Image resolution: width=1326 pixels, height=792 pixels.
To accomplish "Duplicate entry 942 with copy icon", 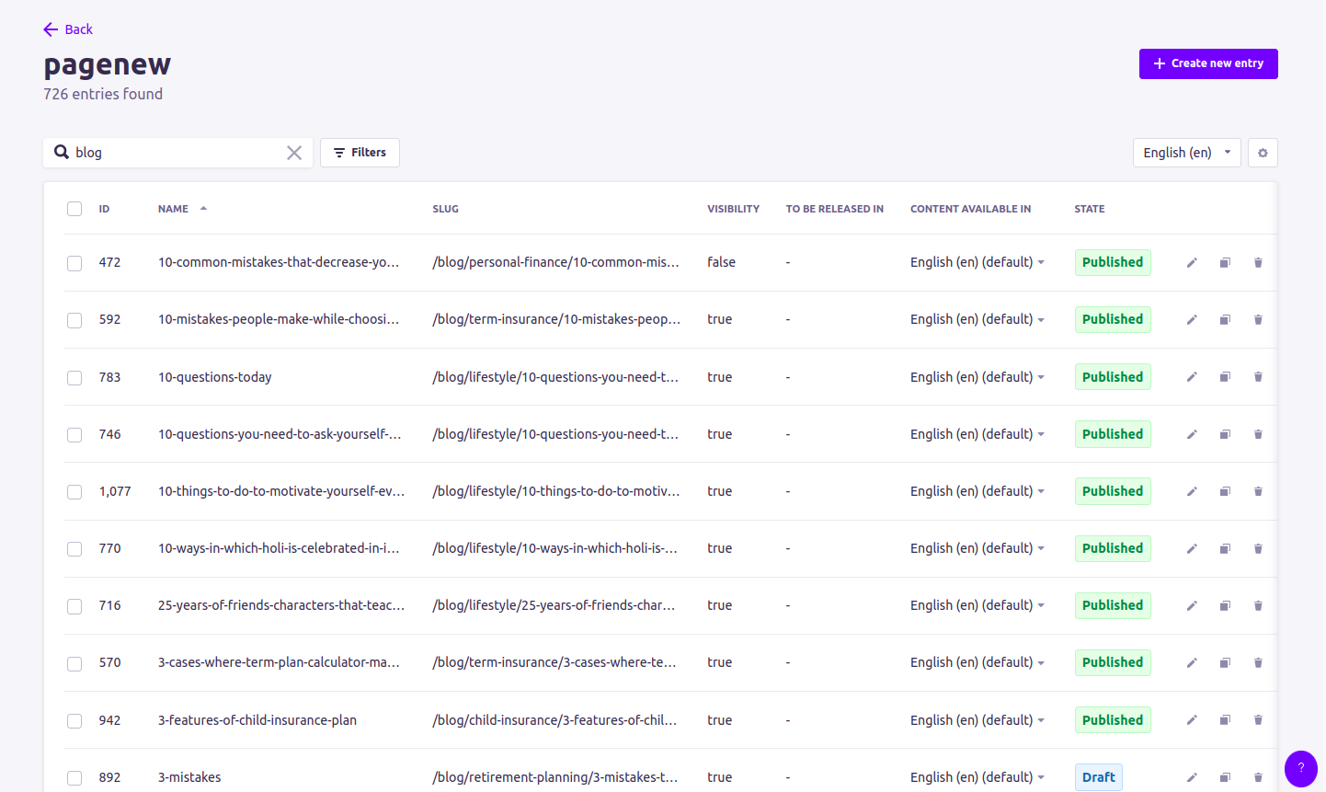I will pos(1225,720).
